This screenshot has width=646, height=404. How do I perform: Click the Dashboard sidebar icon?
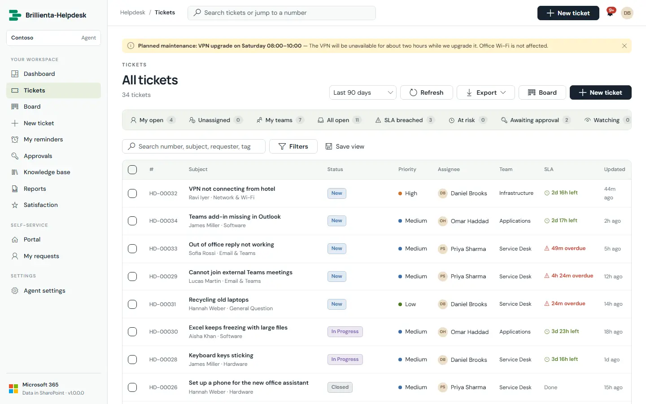pyautogui.click(x=15, y=74)
